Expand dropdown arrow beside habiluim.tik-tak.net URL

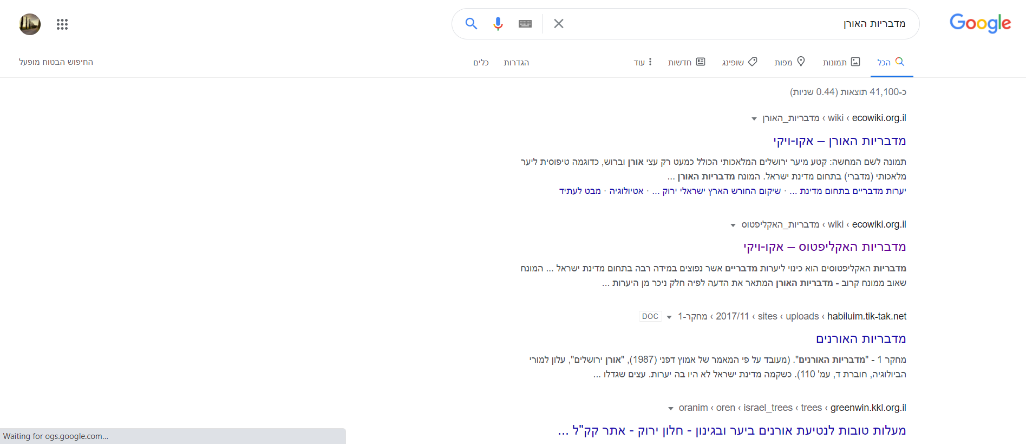pyautogui.click(x=669, y=317)
